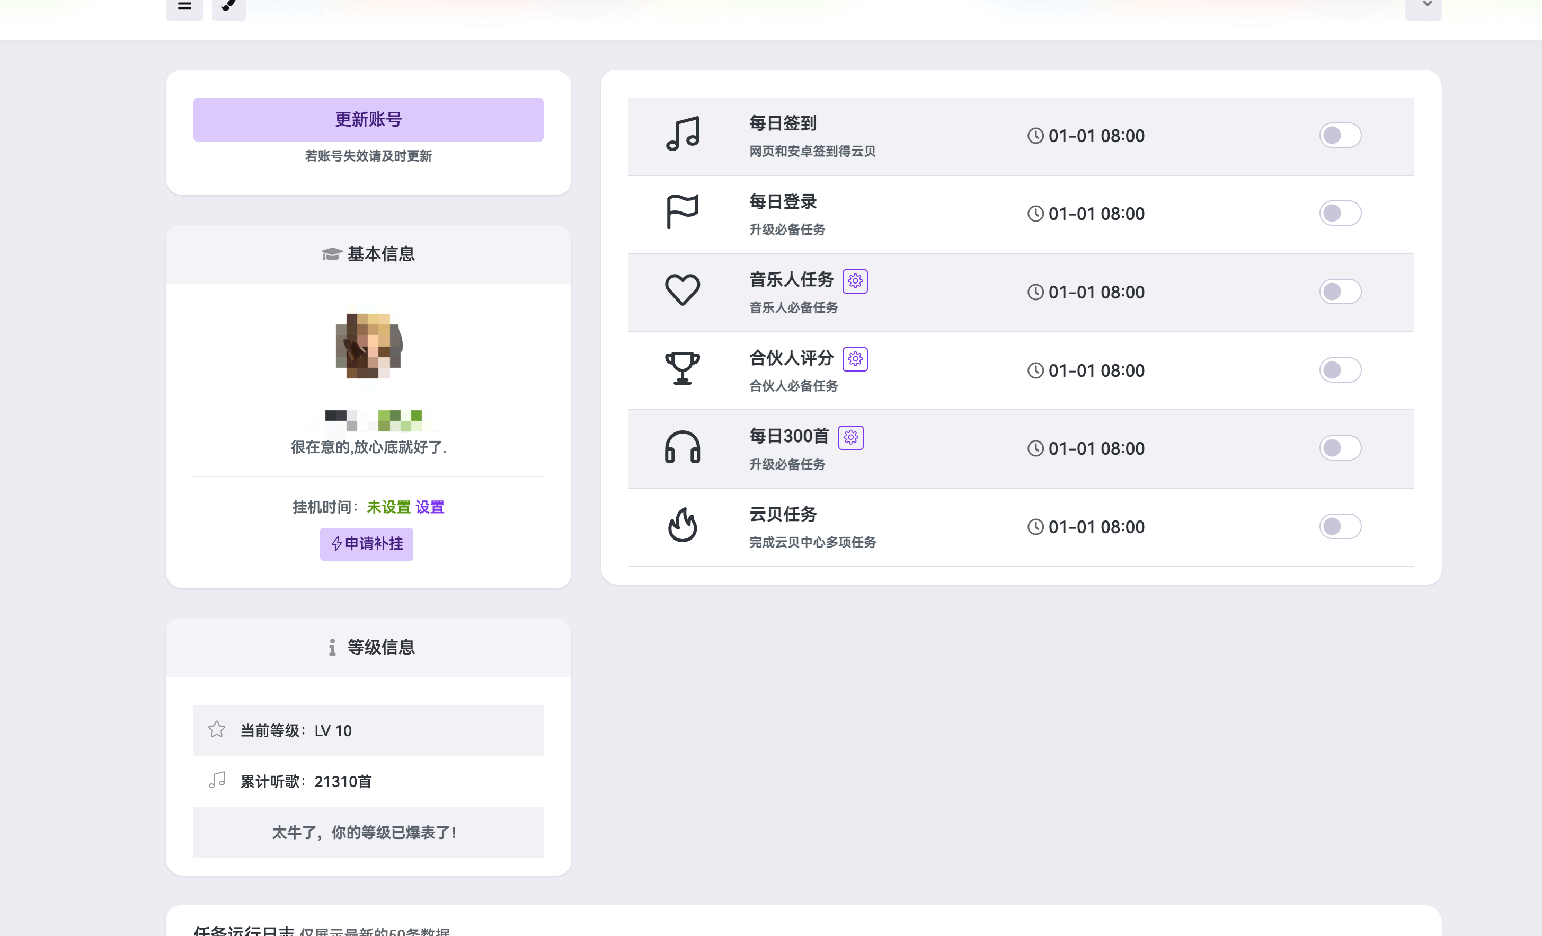
Task: Click the clock icon in 每日签到 row
Action: 1036,136
